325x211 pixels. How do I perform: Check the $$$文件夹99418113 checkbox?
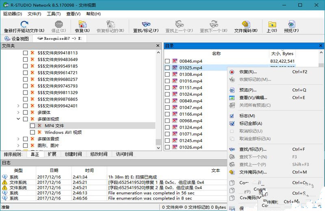coord(25,53)
